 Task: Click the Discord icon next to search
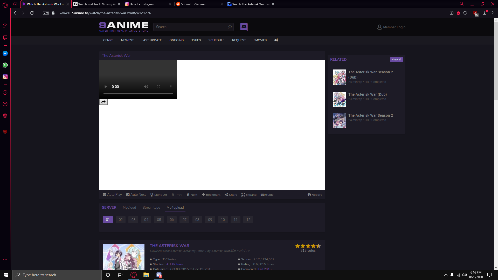244,27
